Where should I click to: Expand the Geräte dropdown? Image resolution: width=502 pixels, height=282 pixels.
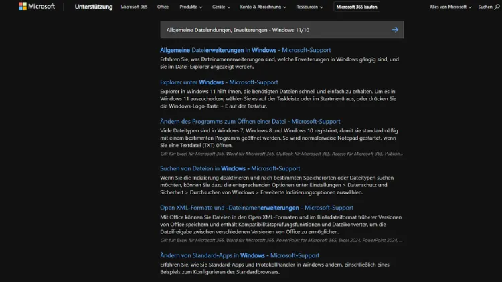(221, 7)
